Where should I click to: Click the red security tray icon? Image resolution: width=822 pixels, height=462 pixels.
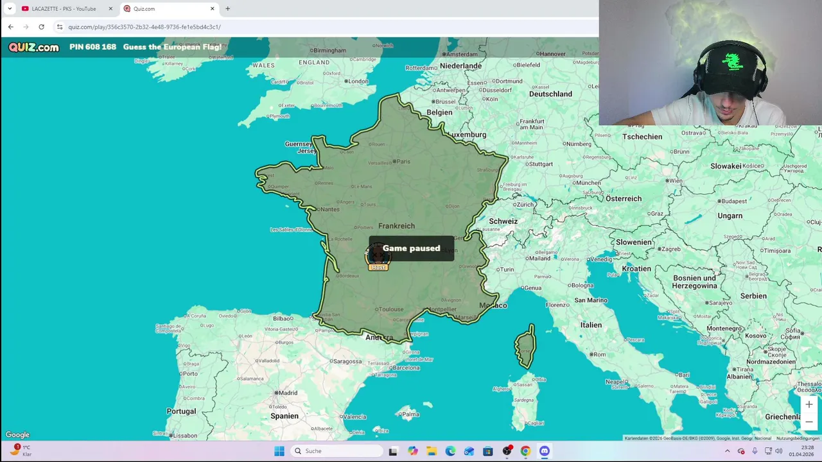pos(741,451)
